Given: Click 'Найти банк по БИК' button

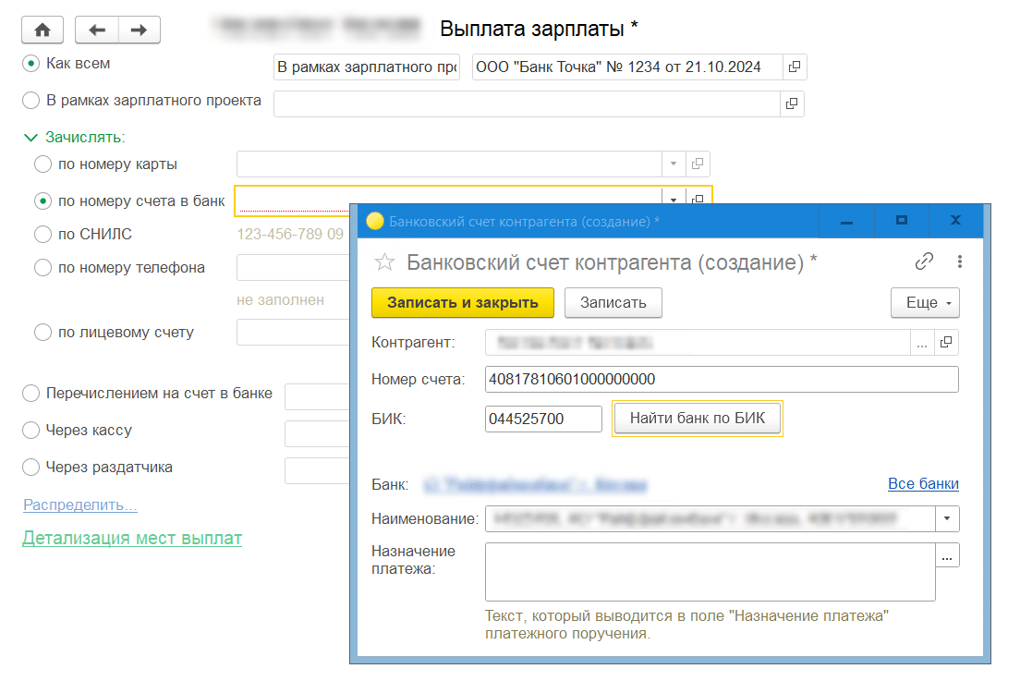Looking at the screenshot, I should [698, 419].
